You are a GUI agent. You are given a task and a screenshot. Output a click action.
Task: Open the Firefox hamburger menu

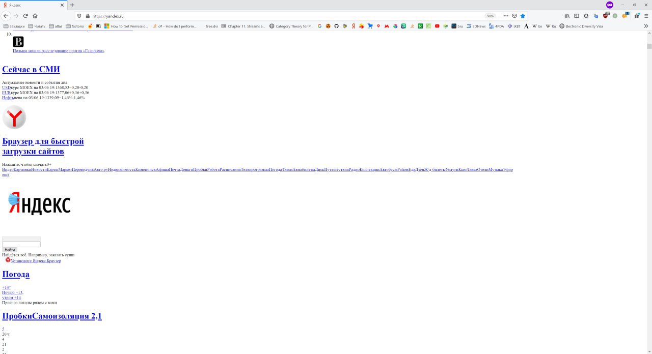coord(646,16)
